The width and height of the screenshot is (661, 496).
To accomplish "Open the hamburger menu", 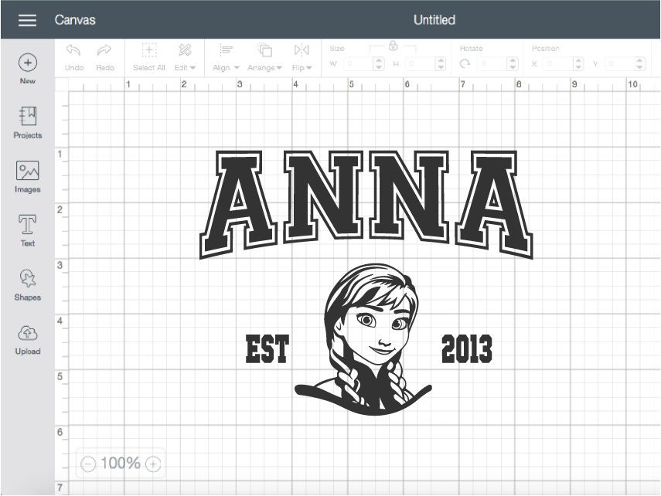I will (27, 19).
